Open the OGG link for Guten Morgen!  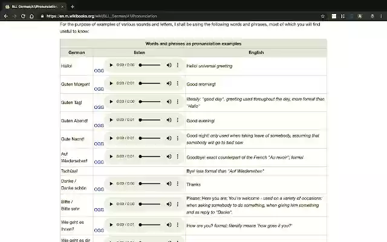(99, 89)
